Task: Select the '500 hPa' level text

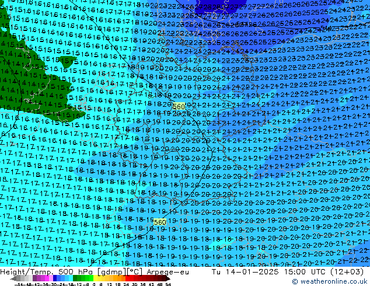Action: pos(76,272)
